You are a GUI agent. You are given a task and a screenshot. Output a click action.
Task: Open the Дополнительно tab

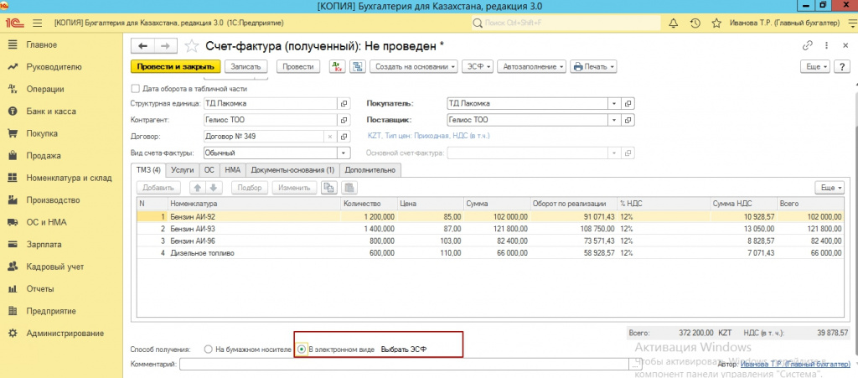pyautogui.click(x=370, y=170)
